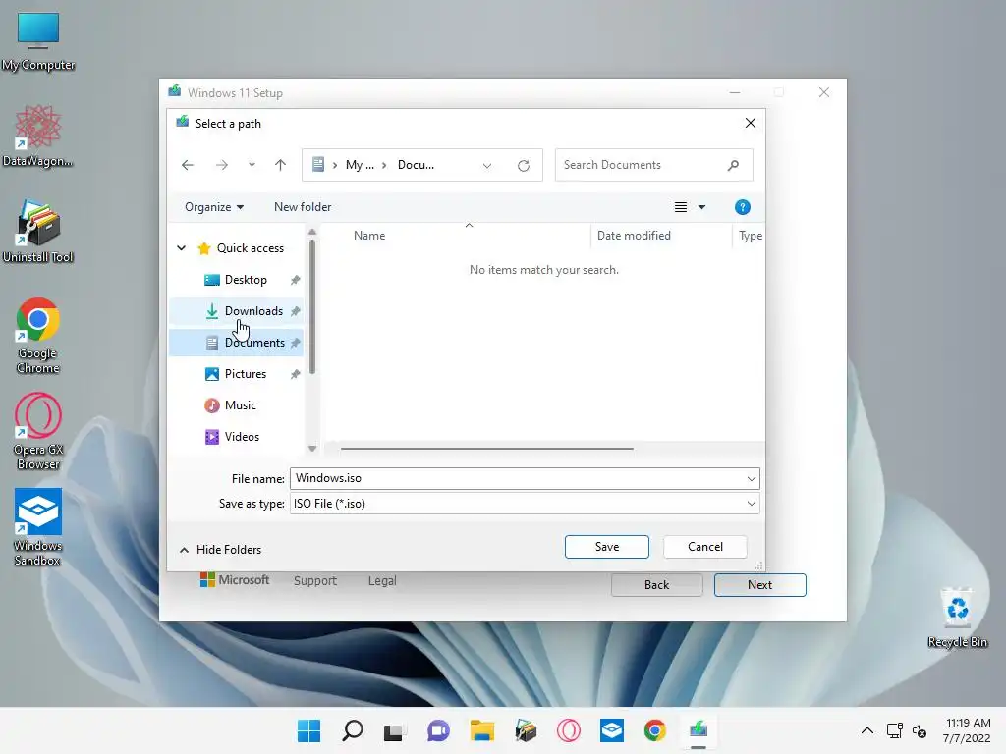Image resolution: width=1006 pixels, height=754 pixels.
Task: Open My Computer desktop icon
Action: (38, 41)
